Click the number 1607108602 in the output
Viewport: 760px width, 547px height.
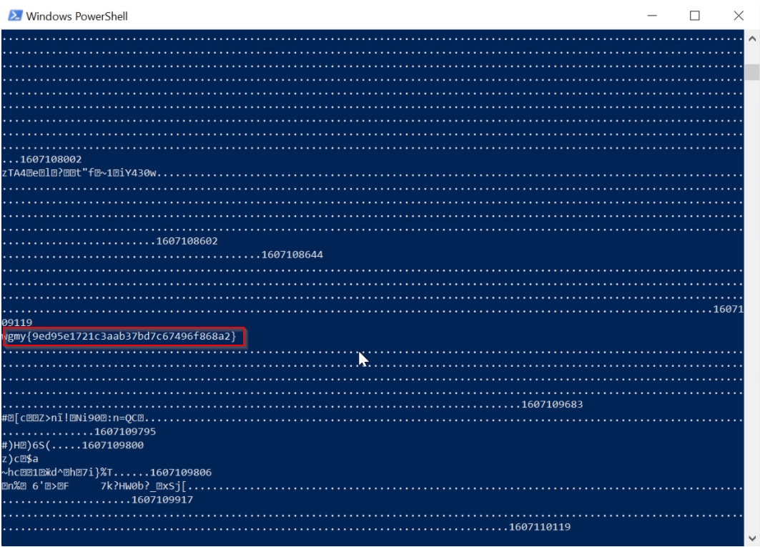[187, 241]
